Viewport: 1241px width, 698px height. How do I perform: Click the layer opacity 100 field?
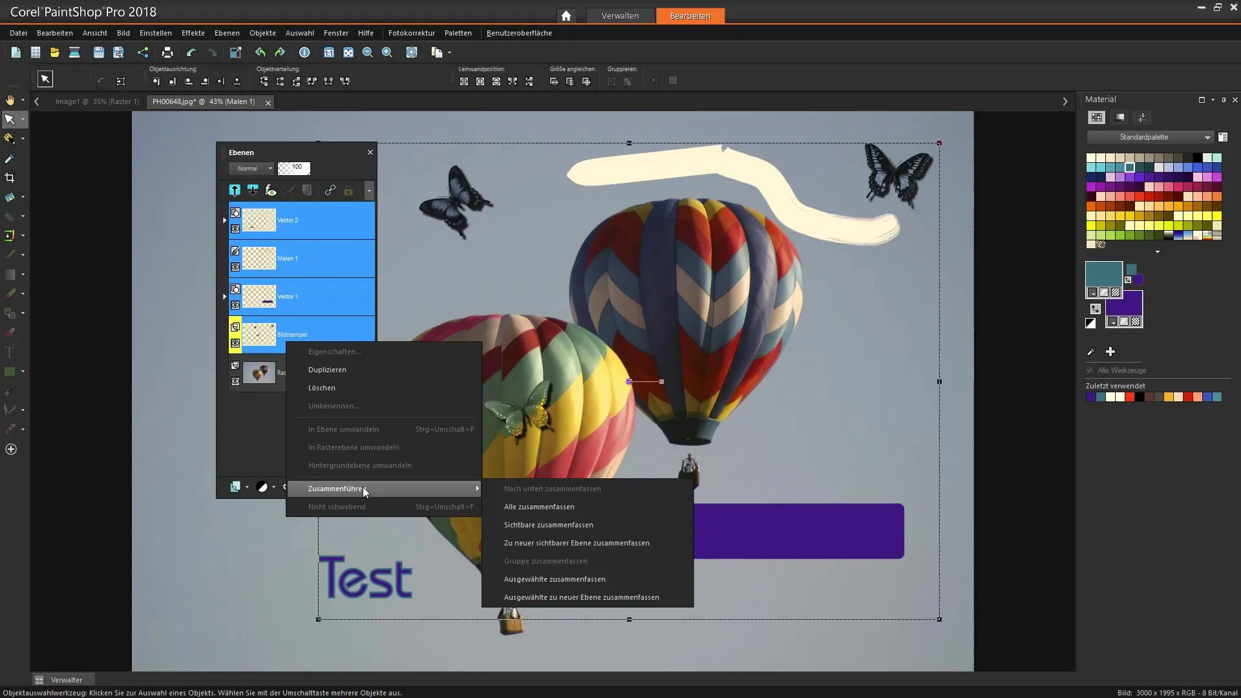(294, 168)
